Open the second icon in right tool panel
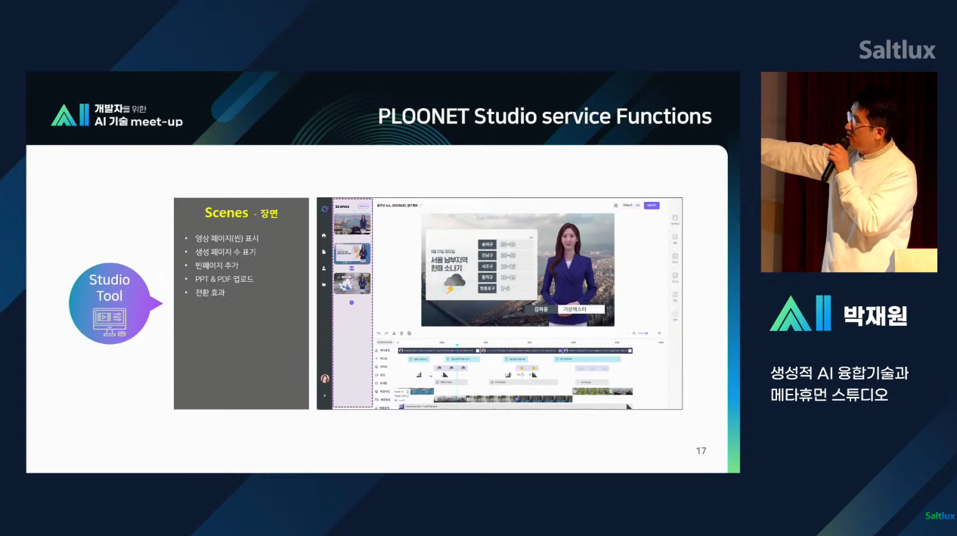Screen dimensions: 957x536 click(675, 237)
